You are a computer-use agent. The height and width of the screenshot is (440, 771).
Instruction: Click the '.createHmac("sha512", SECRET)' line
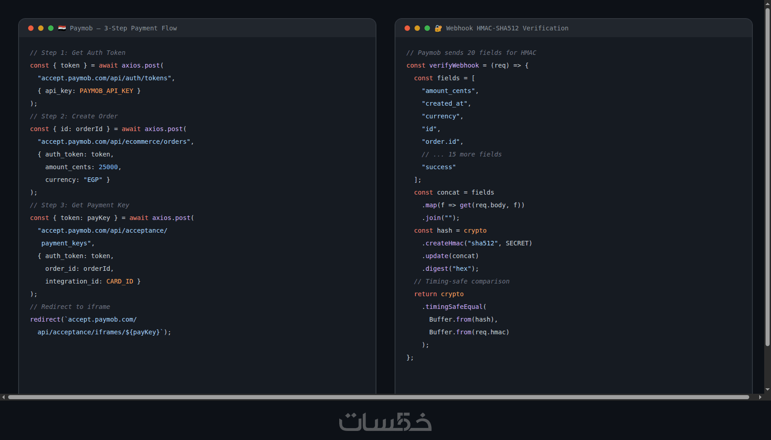pos(477,243)
